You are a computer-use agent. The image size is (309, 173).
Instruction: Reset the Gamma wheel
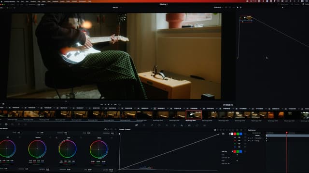(50, 138)
